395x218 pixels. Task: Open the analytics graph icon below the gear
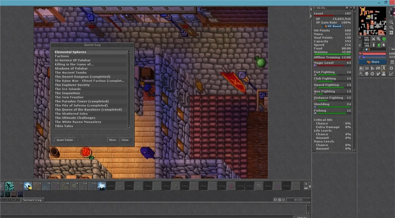[x=391, y=74]
